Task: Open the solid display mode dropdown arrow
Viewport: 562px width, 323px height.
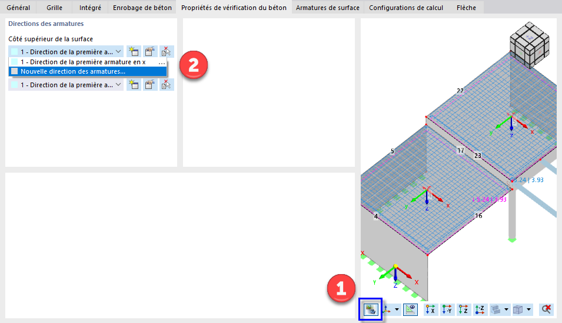Action: (506, 309)
